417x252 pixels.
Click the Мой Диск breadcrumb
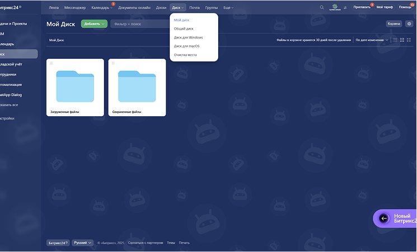coord(57,40)
